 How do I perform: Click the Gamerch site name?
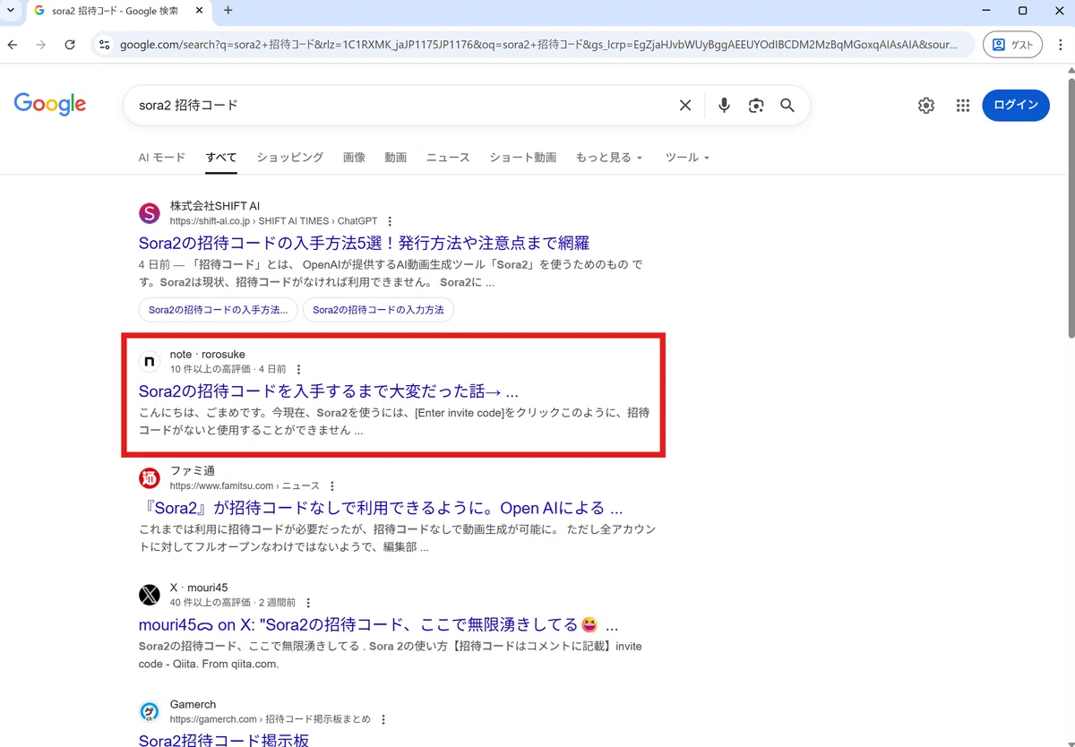pyautogui.click(x=193, y=705)
